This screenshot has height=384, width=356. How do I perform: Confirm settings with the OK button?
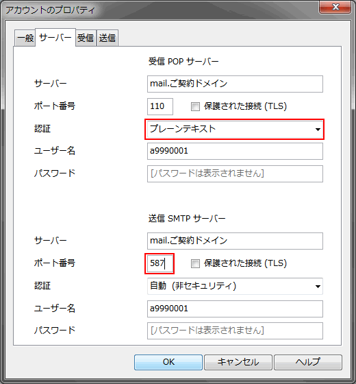click(168, 362)
